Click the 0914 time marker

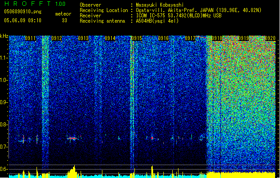point(110,38)
